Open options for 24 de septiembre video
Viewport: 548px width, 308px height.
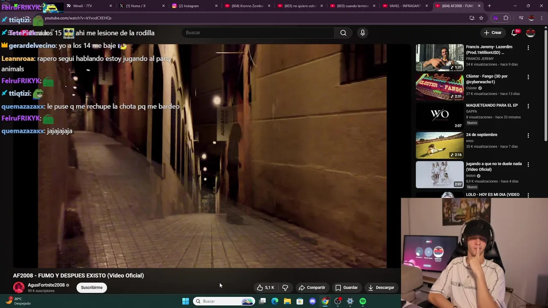[x=528, y=135]
